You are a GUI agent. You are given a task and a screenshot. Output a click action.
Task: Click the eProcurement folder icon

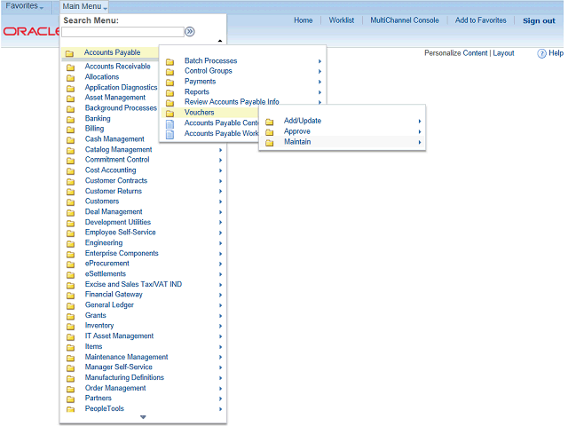click(x=71, y=264)
